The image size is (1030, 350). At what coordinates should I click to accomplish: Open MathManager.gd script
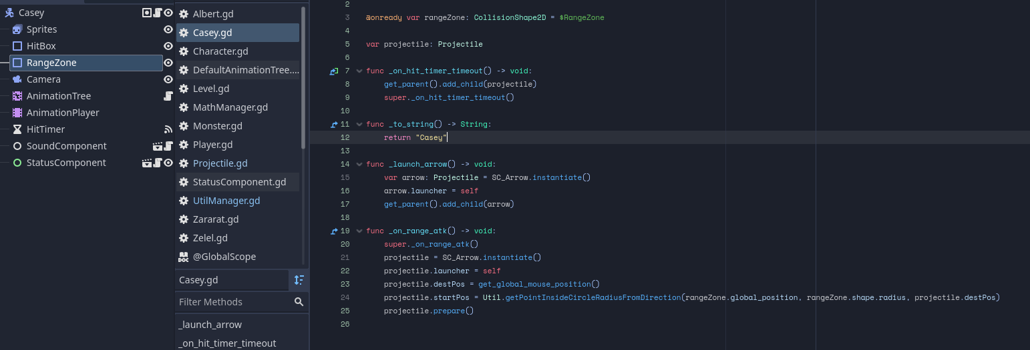click(x=238, y=107)
